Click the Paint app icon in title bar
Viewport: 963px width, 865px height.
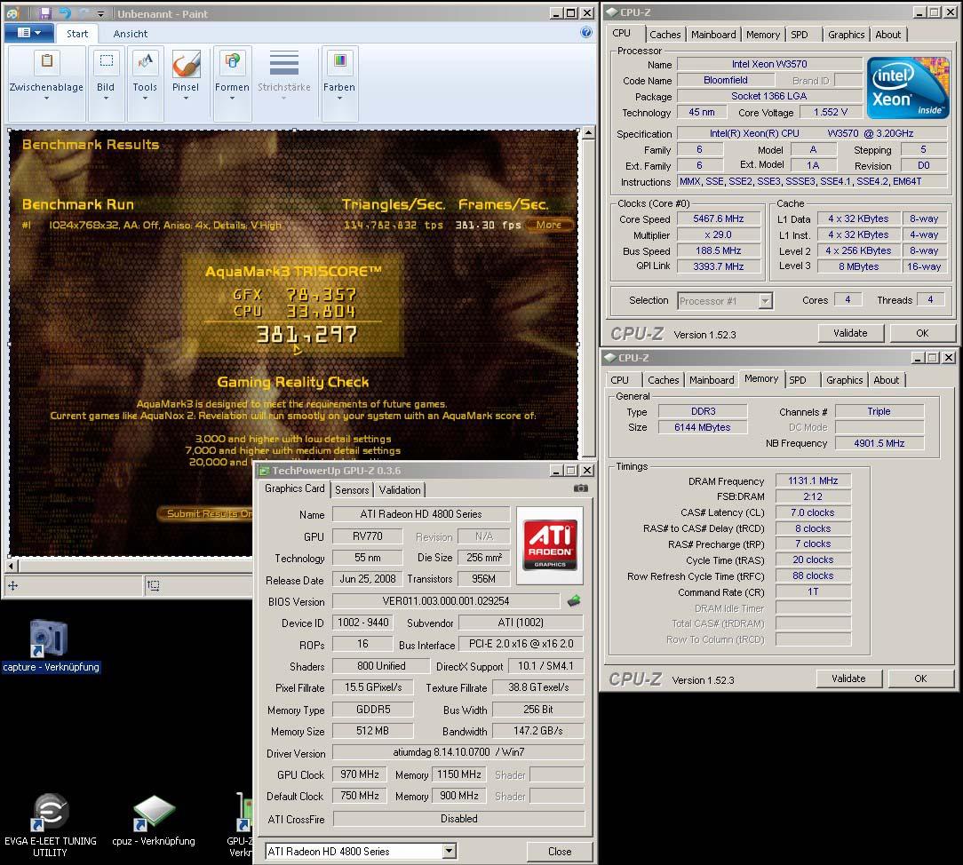[x=13, y=13]
